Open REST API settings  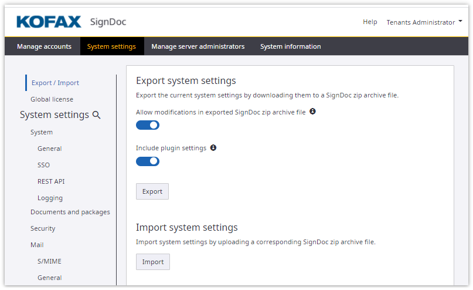coord(51,181)
